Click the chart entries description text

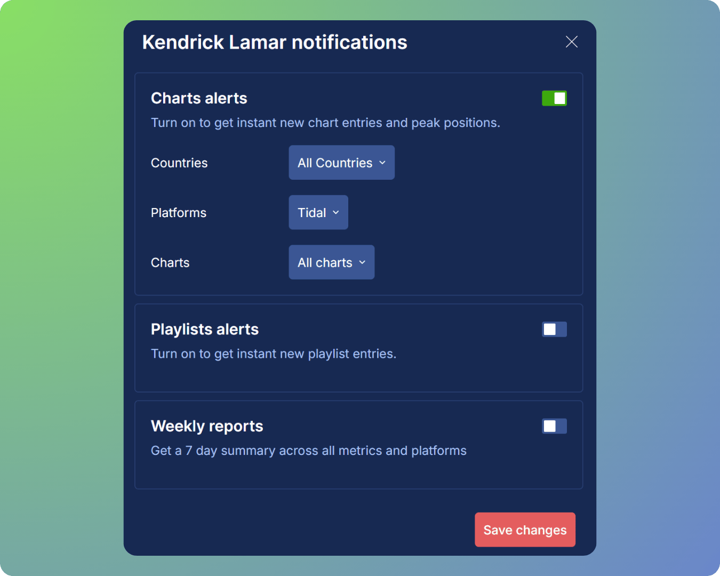pos(325,122)
